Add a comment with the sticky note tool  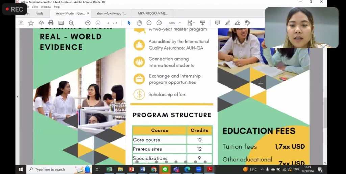[x=217, y=23]
